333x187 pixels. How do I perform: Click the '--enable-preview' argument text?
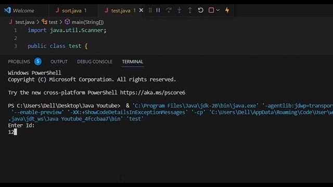(x=37, y=112)
